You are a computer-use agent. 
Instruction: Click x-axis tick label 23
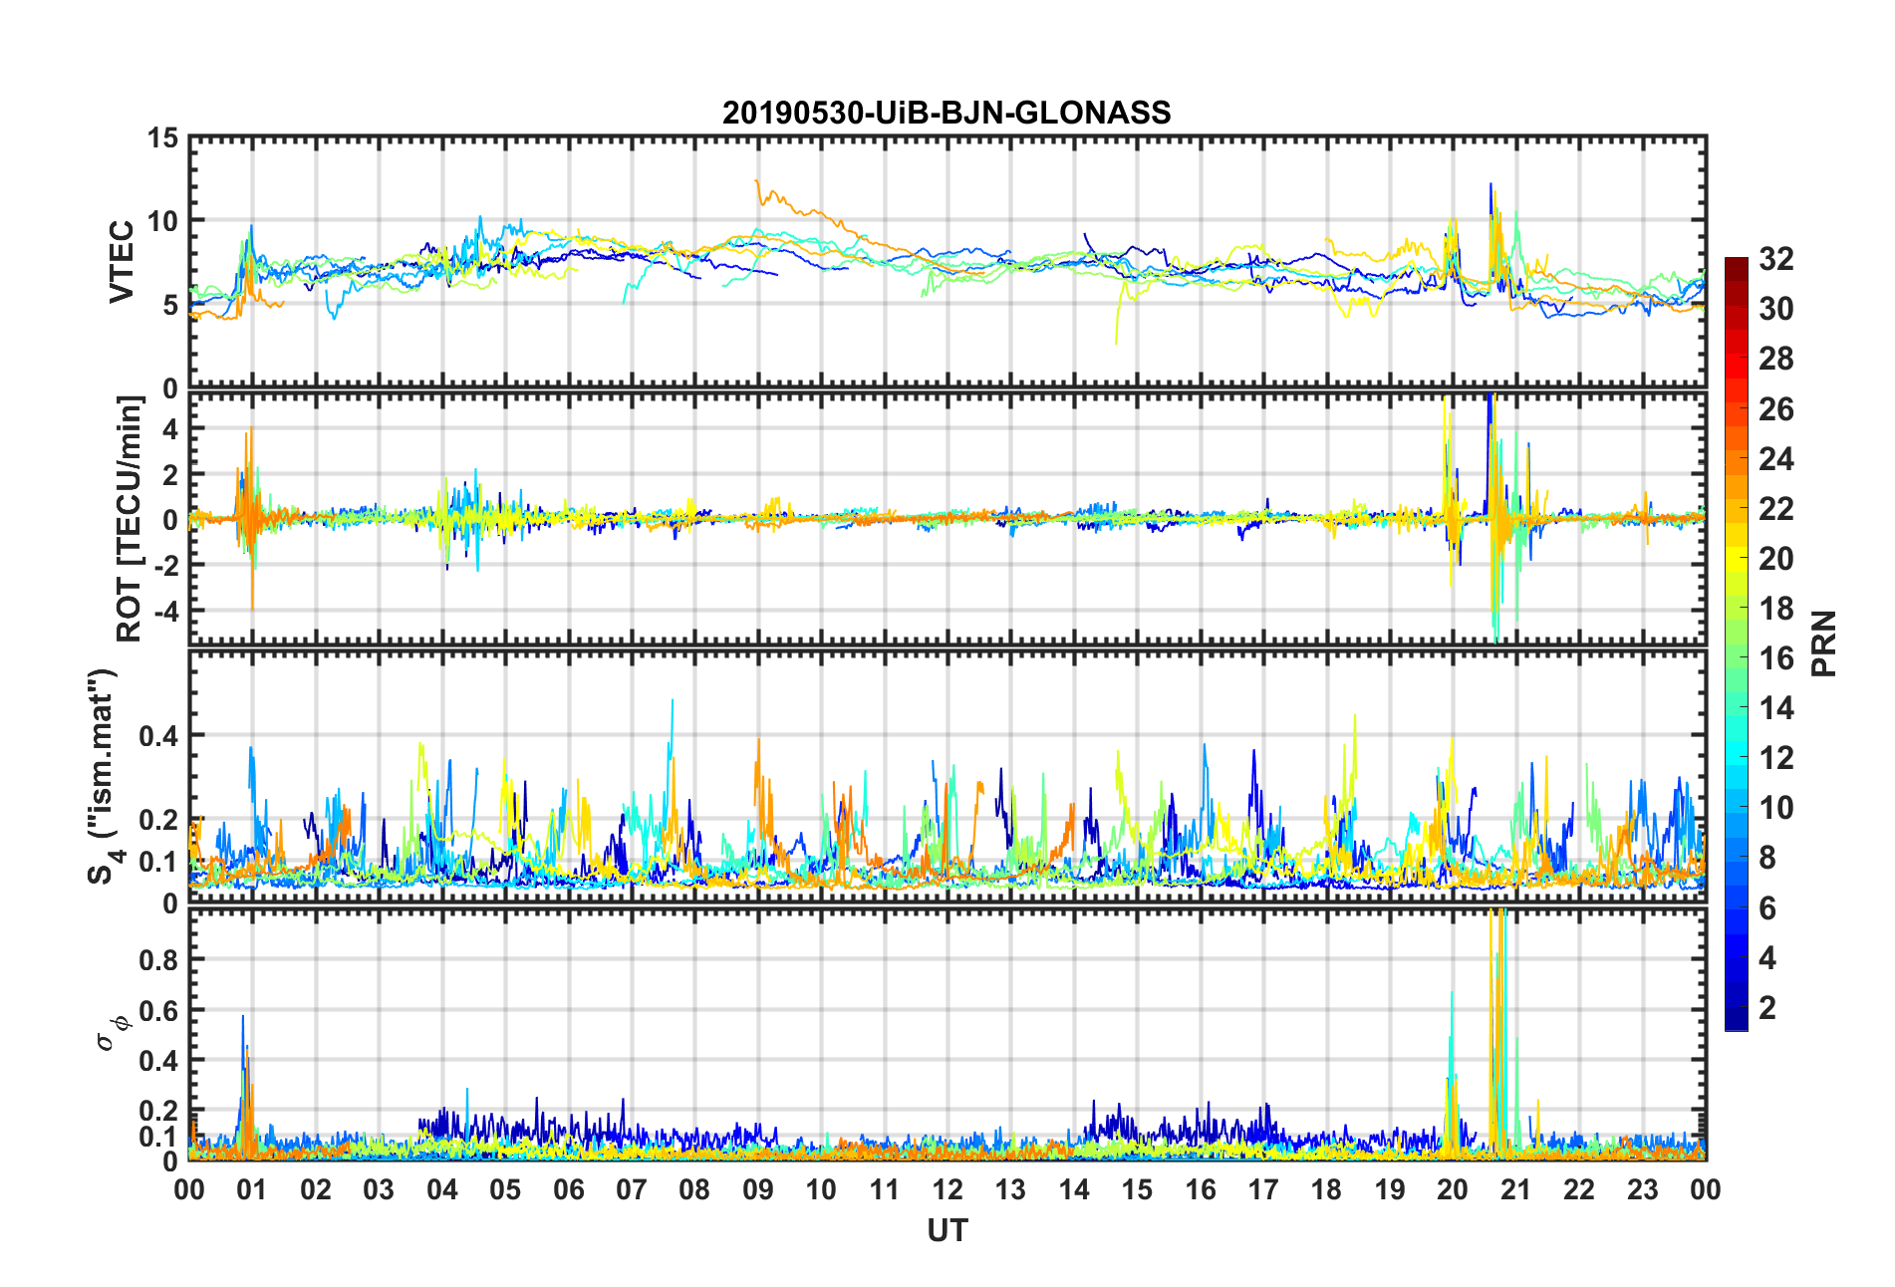(x=1642, y=1189)
